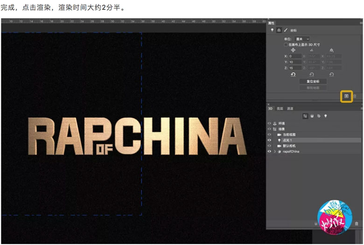Hide the rapofChina mesh

tap(269, 151)
